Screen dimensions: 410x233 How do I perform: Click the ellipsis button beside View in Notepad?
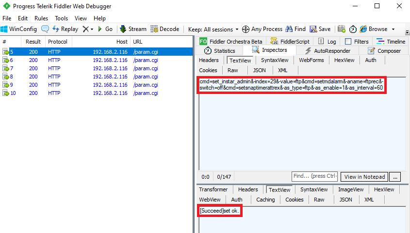pos(395,177)
